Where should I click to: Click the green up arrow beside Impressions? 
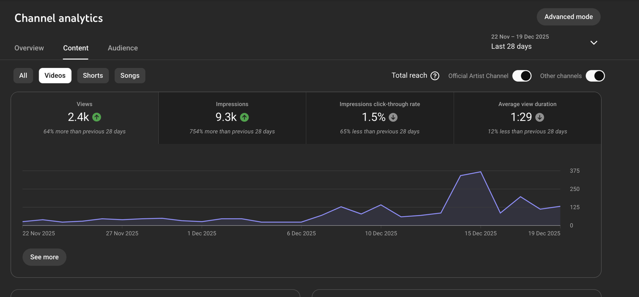click(244, 117)
